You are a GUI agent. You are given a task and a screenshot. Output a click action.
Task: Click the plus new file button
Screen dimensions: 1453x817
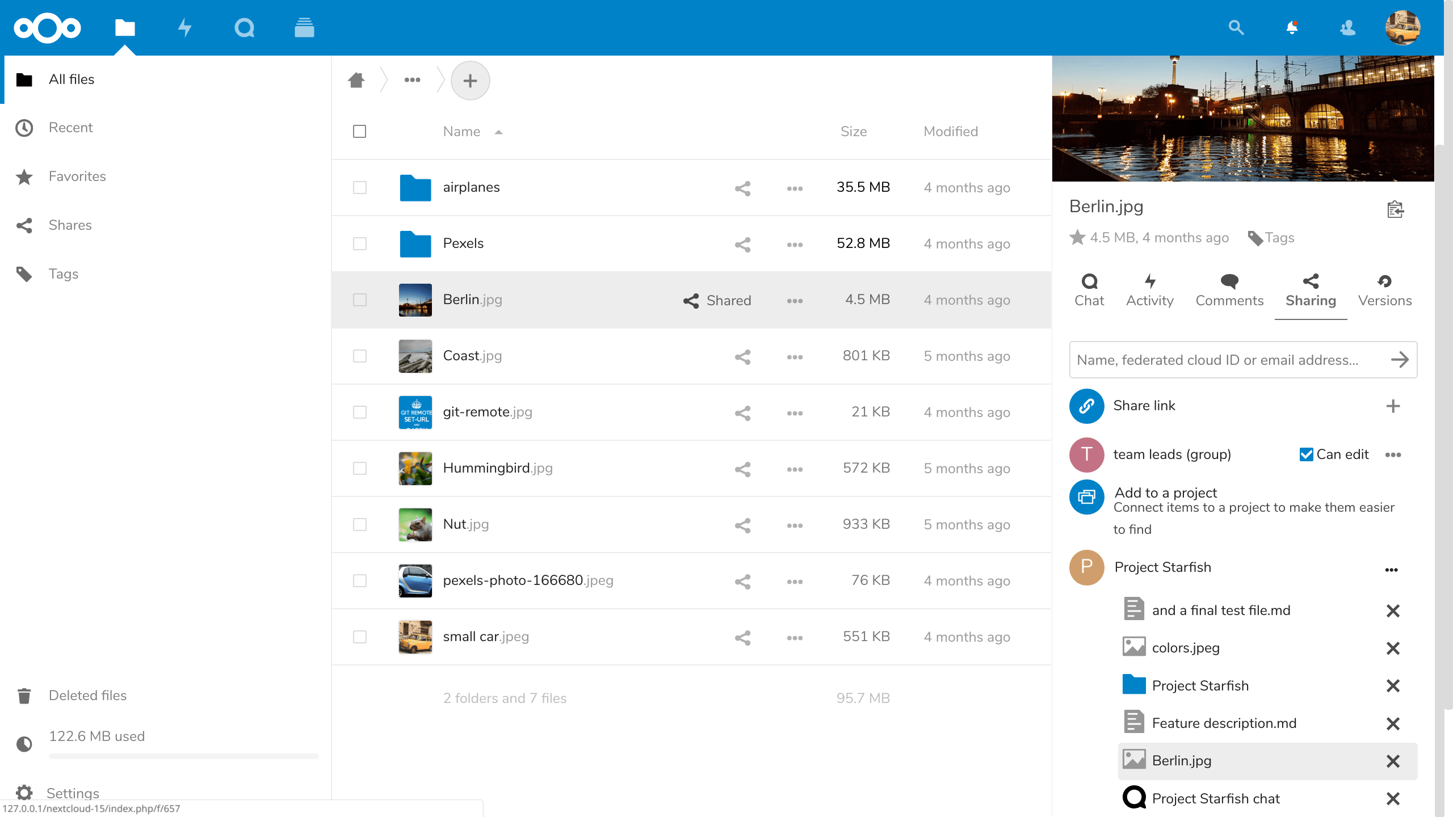(x=470, y=81)
